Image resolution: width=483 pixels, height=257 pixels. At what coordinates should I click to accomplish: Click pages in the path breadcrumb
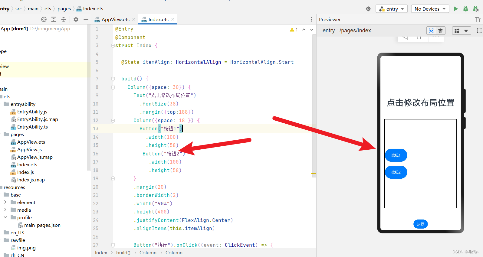(64, 9)
